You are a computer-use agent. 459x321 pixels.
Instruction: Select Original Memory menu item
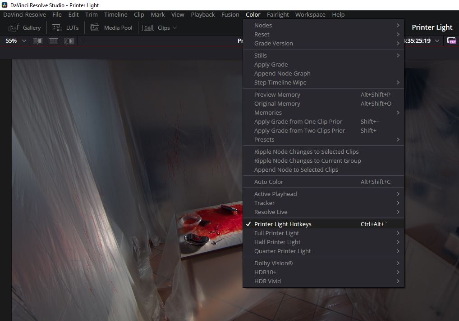[x=323, y=103]
